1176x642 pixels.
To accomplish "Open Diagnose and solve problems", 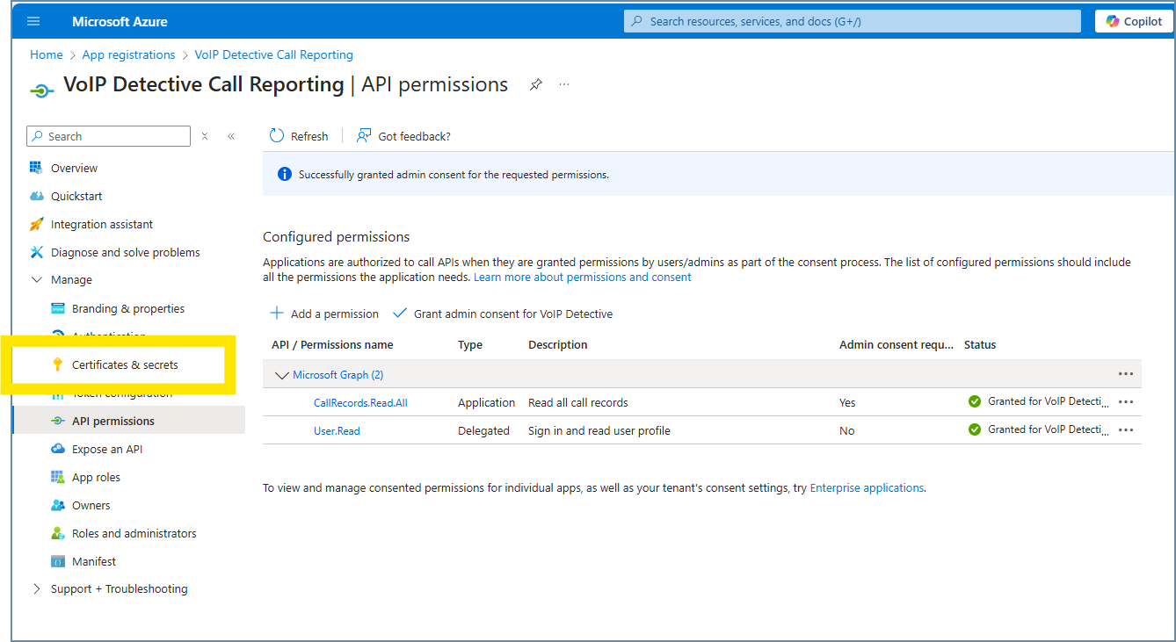I will pos(126,252).
